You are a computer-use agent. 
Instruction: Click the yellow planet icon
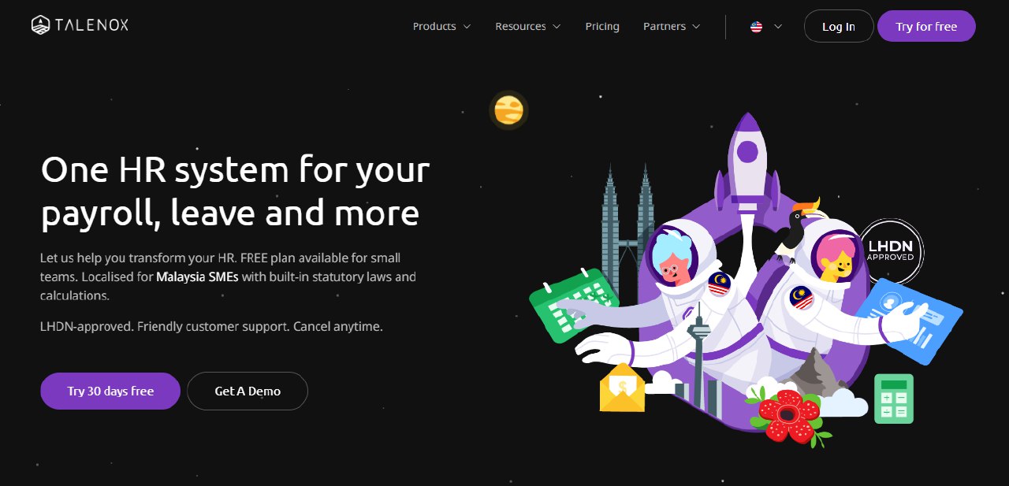click(508, 110)
